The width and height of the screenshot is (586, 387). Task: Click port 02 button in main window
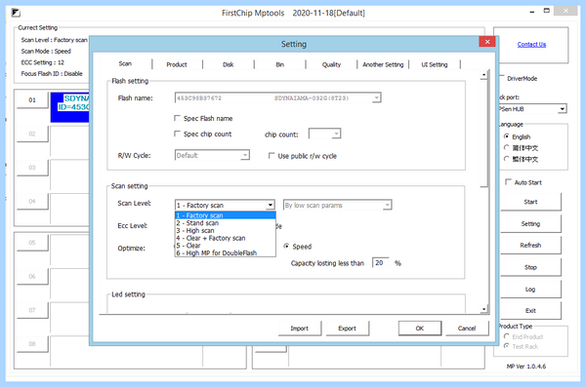click(32, 134)
